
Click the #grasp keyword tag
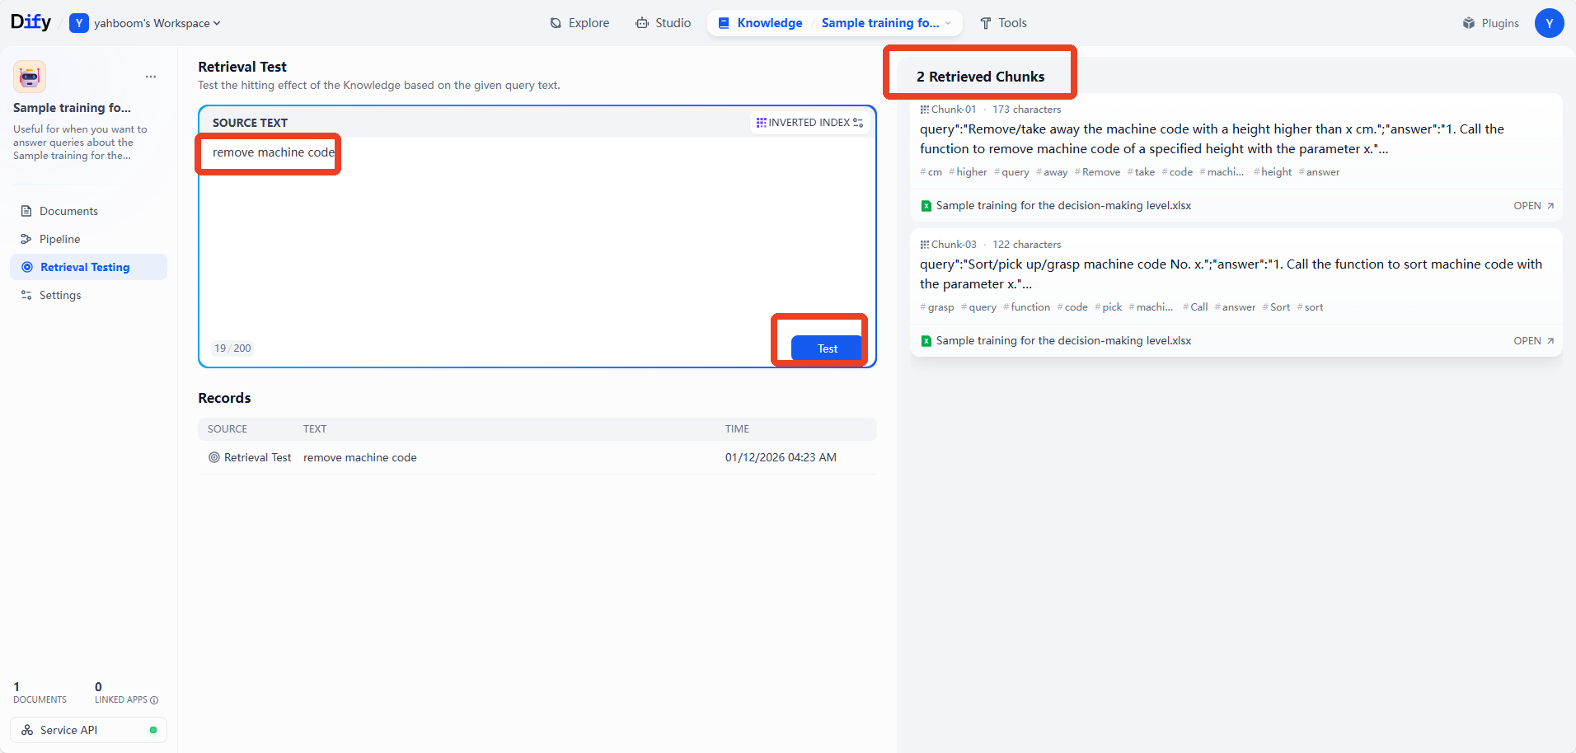937,307
